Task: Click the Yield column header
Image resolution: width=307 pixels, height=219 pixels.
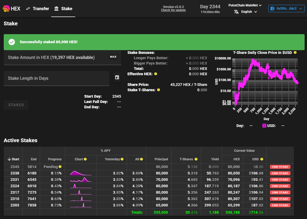Action: (x=215, y=159)
